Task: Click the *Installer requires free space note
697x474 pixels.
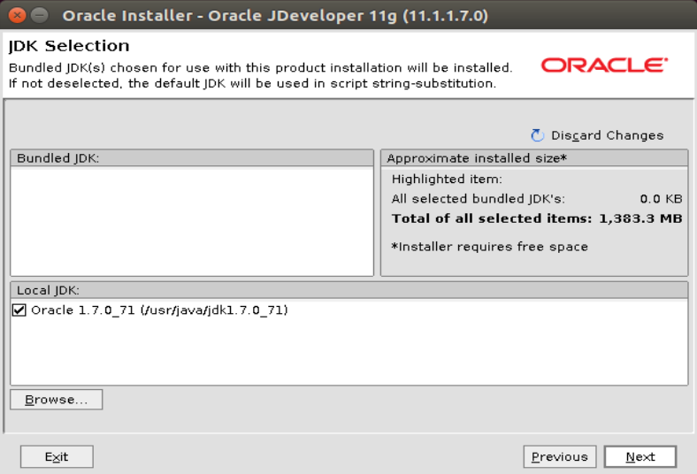Action: (489, 247)
